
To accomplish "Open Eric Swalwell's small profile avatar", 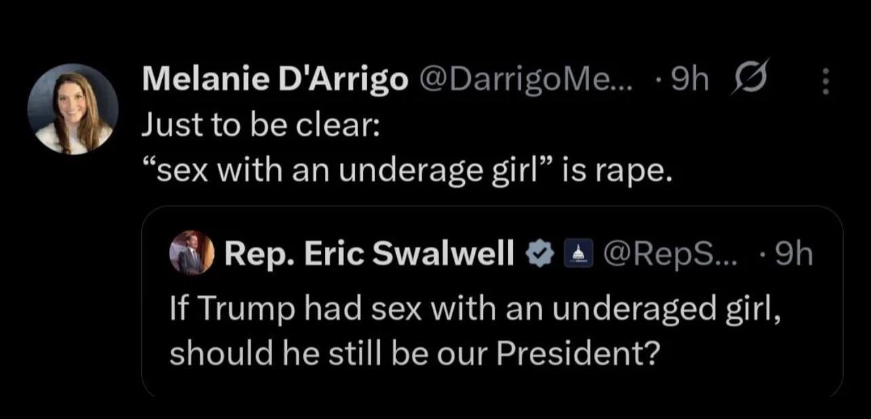I will (x=191, y=253).
